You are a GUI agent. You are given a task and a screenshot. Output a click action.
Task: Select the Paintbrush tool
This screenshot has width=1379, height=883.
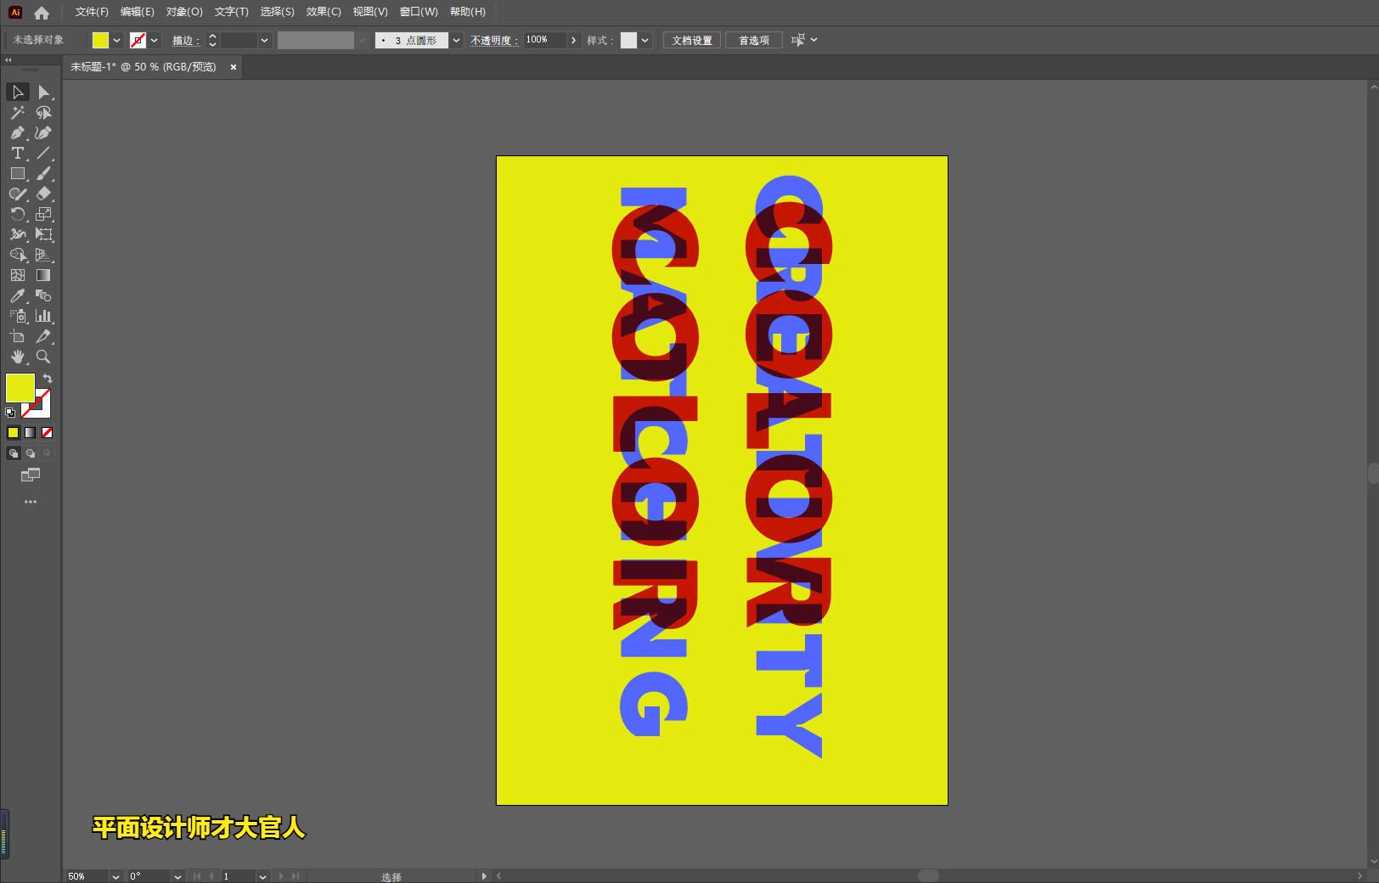(43, 174)
